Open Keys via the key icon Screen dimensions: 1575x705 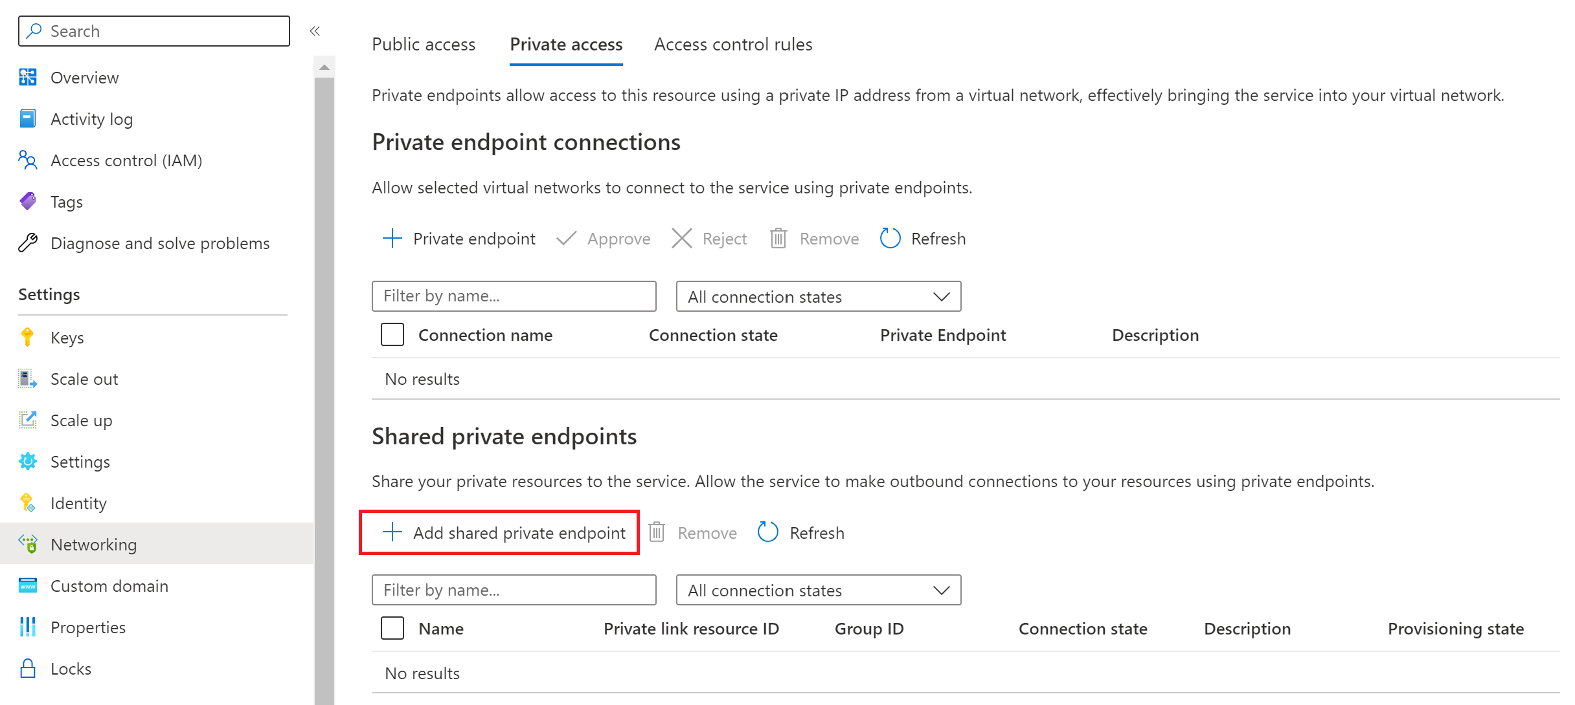(x=28, y=338)
